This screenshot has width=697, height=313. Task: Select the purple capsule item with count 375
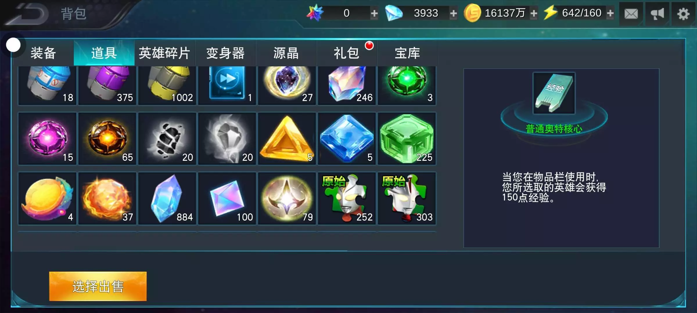[107, 85]
